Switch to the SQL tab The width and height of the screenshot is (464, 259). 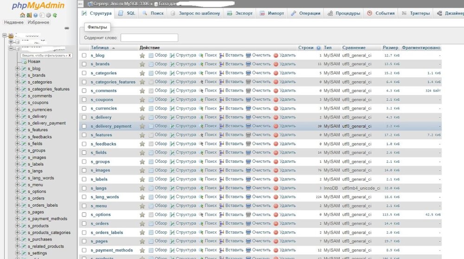[x=127, y=13]
